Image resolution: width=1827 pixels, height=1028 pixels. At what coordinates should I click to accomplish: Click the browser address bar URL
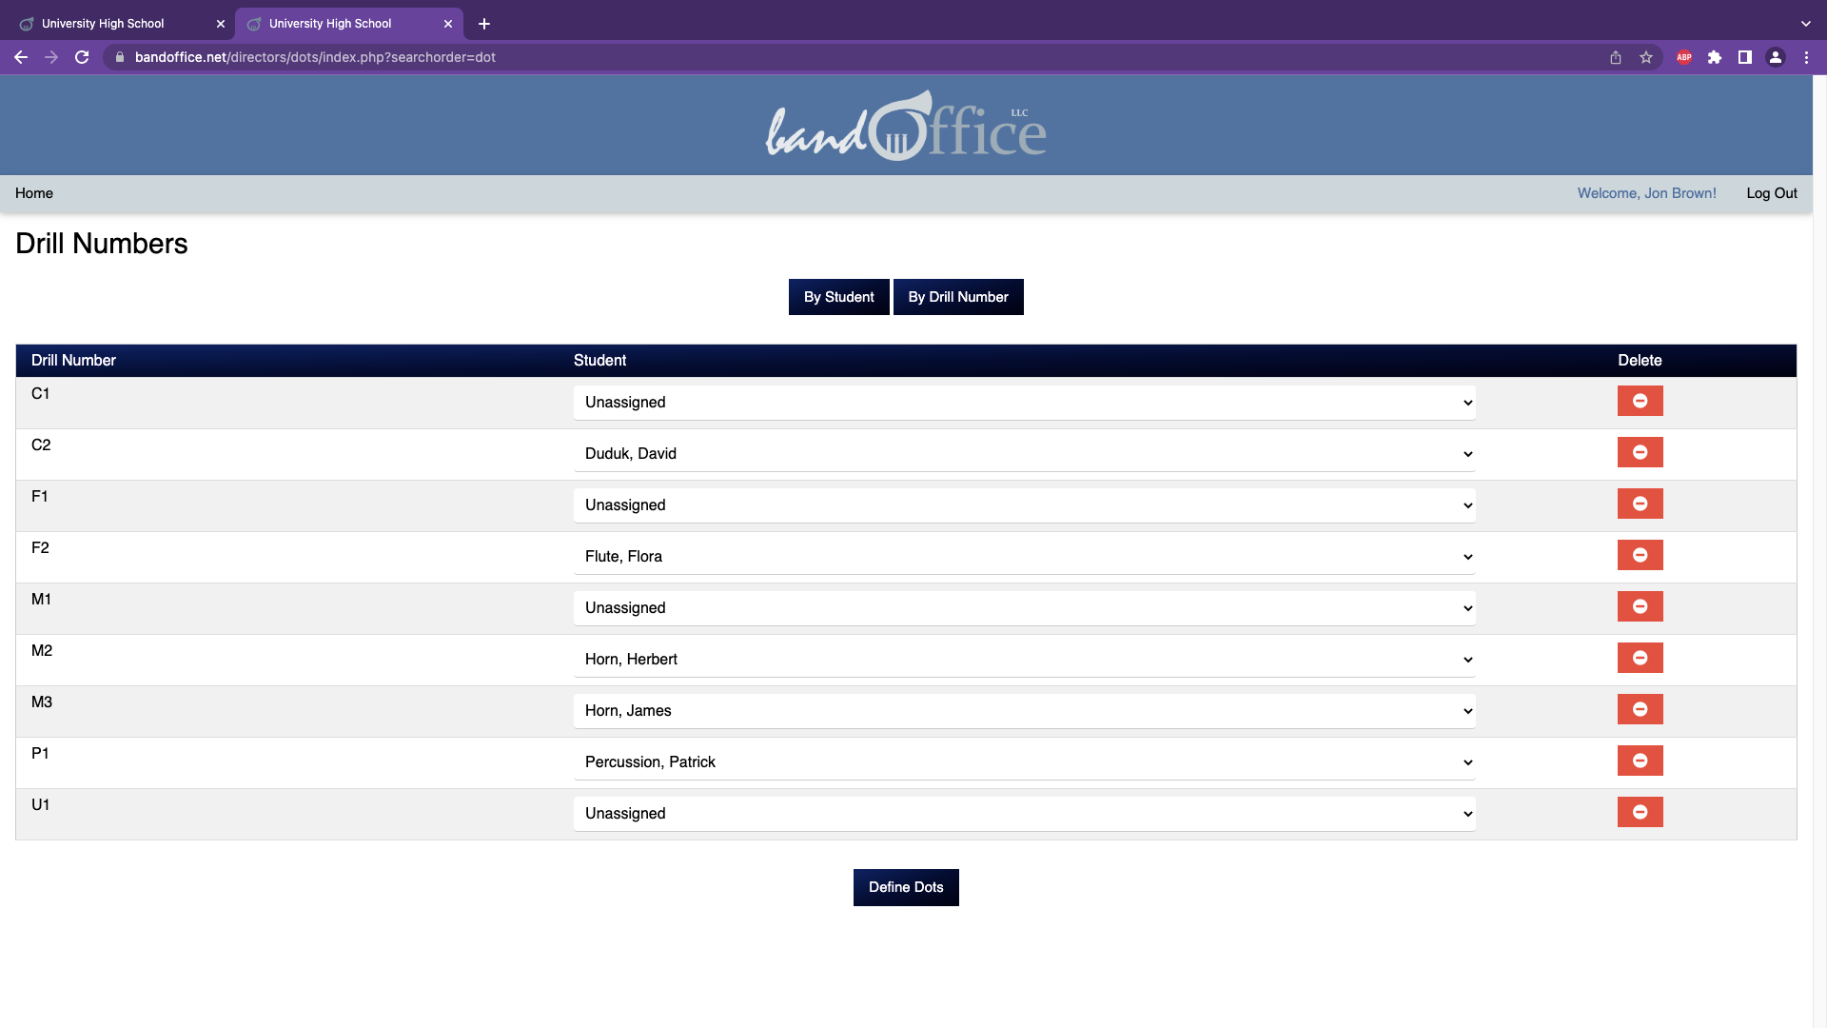click(x=315, y=57)
